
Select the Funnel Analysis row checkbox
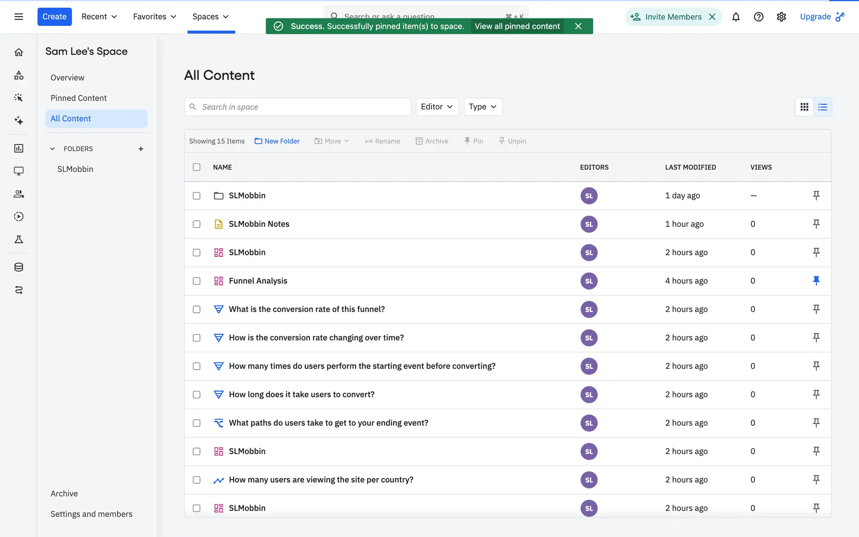(196, 281)
